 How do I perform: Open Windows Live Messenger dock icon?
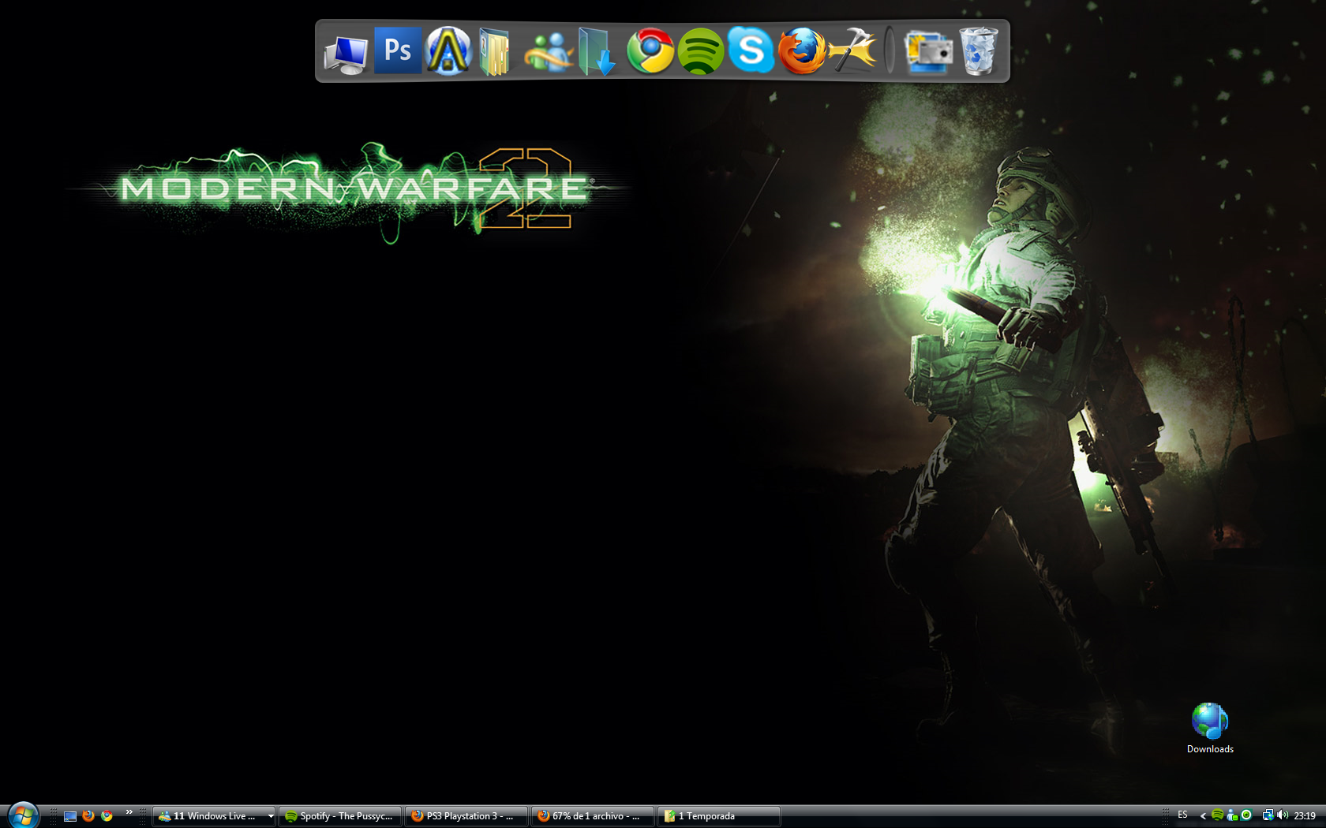point(547,52)
